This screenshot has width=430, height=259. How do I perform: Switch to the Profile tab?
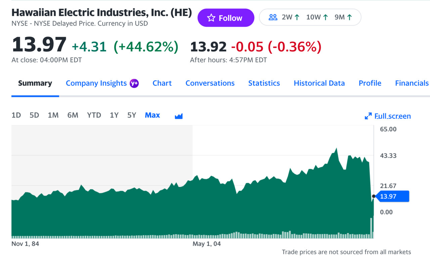pyautogui.click(x=370, y=83)
